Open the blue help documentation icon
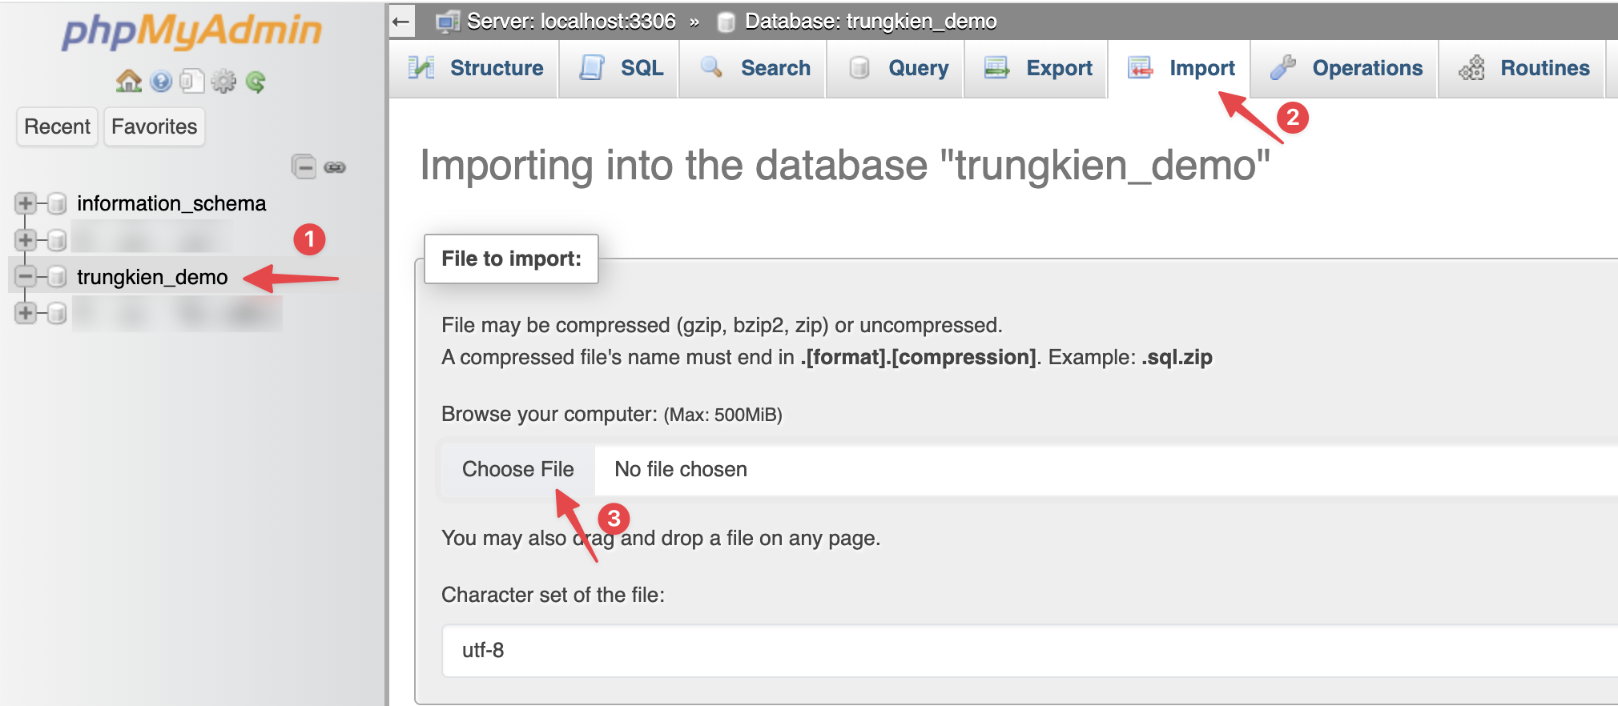This screenshot has height=706, width=1618. click(161, 81)
